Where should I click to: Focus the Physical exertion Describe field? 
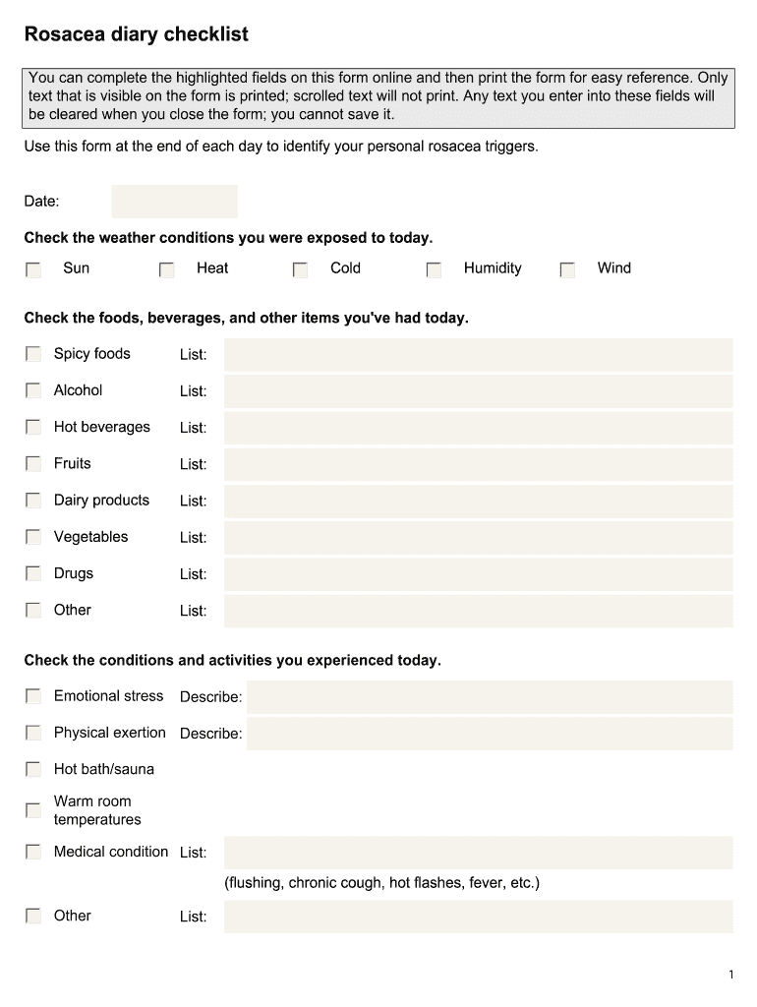(489, 734)
